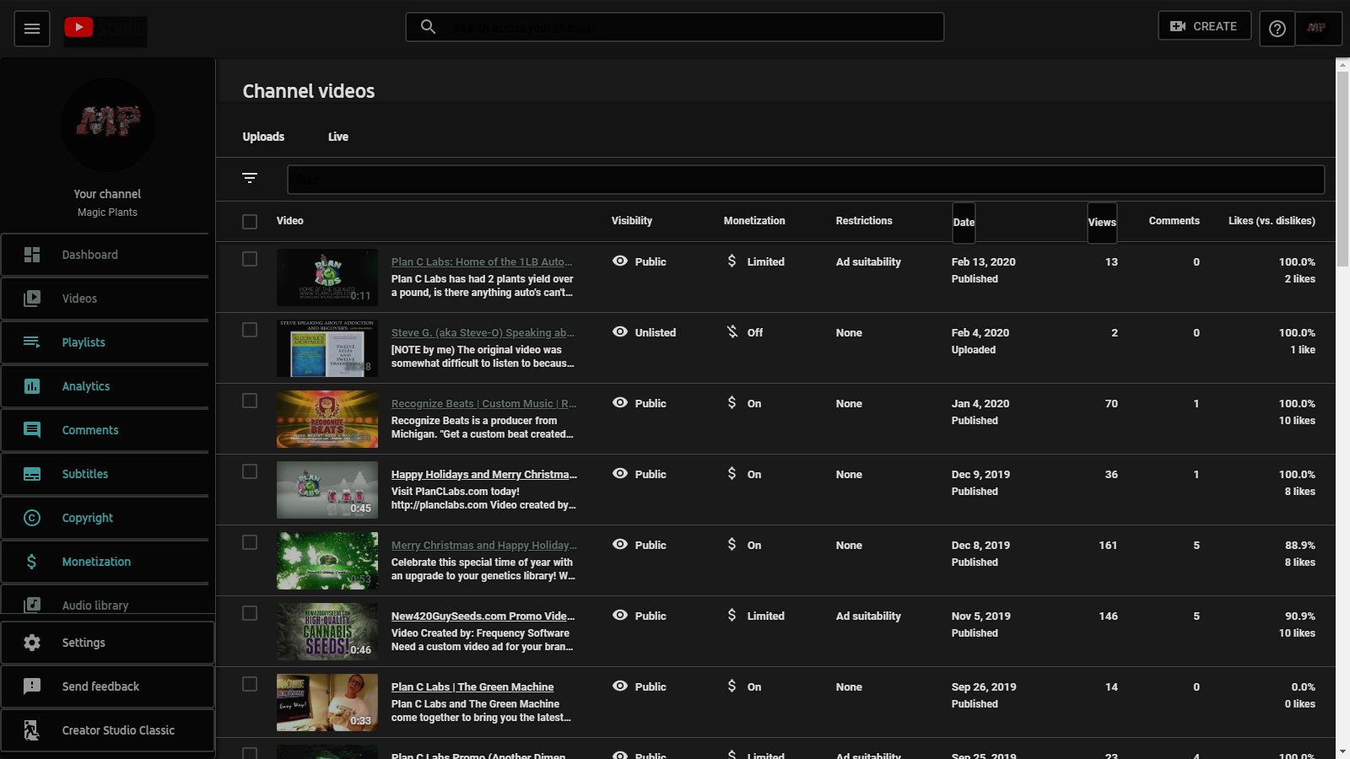Viewport: 1350px width, 759px height.
Task: Click the Copyright sidebar icon
Action: tap(32, 517)
